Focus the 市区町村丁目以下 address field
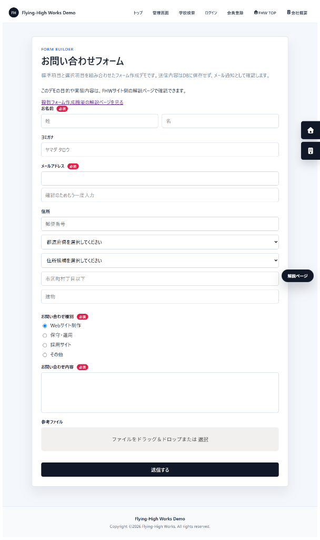 160,278
